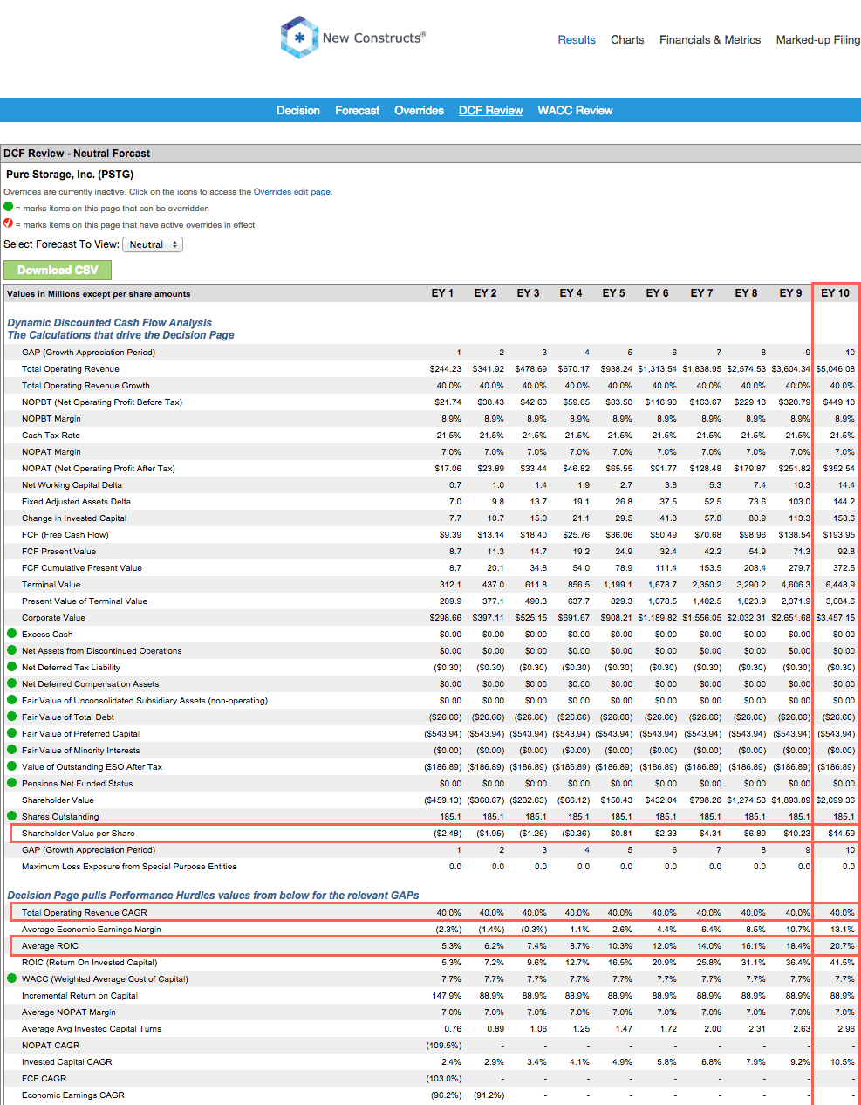
Task: Click the Decision Page pulls Performance Hurdles heading
Action: point(213,895)
